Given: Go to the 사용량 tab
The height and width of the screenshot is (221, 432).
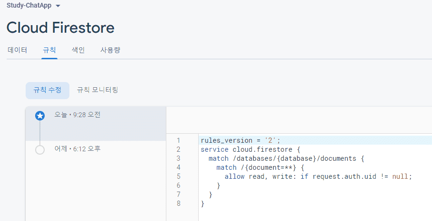Looking at the screenshot, I should click(110, 50).
